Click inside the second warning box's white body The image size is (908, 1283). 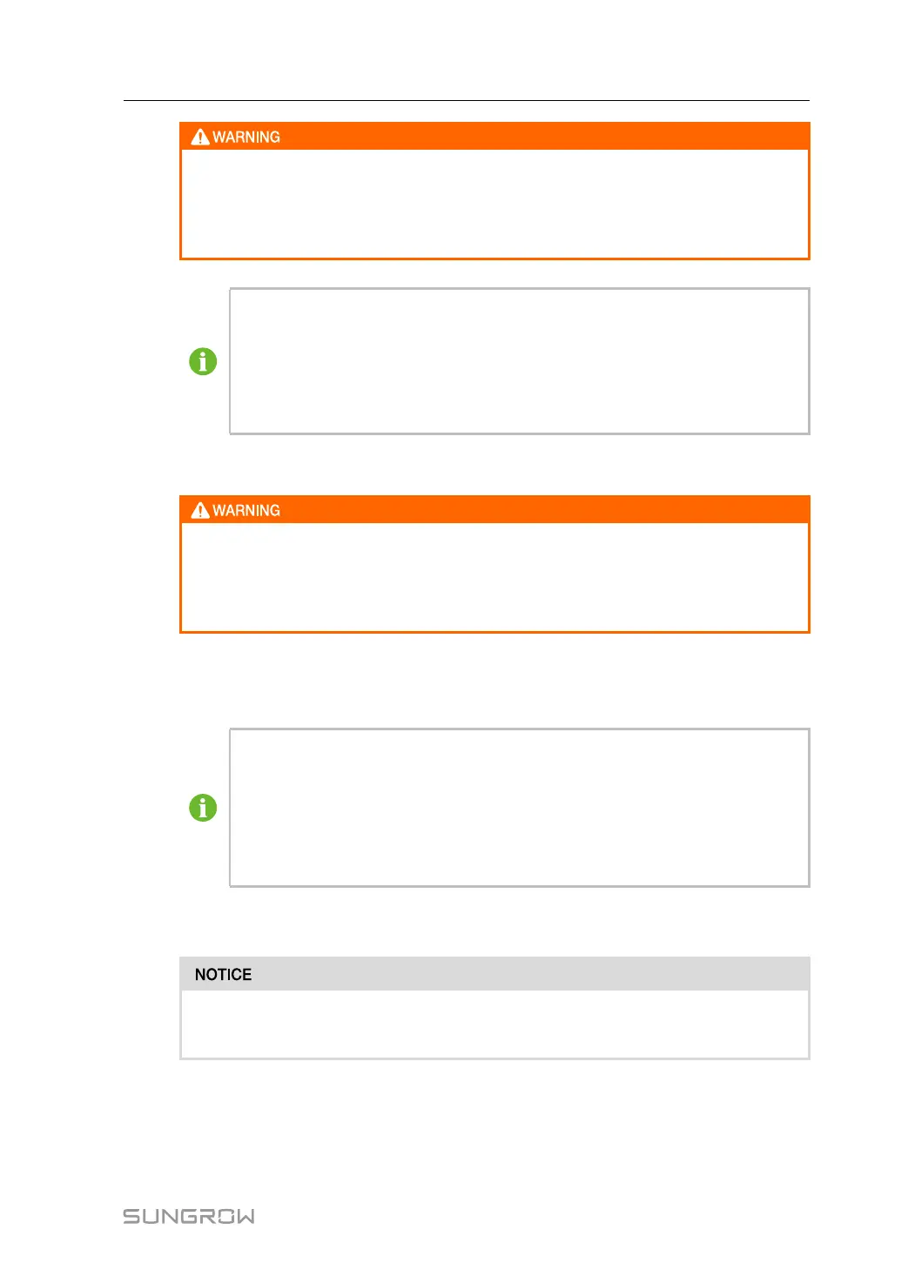point(494,577)
